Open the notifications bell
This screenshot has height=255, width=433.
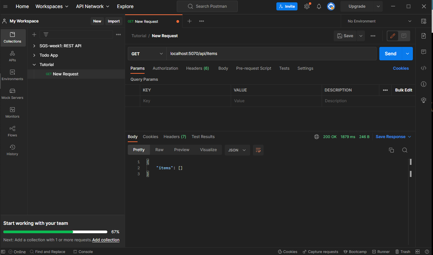(x=319, y=6)
